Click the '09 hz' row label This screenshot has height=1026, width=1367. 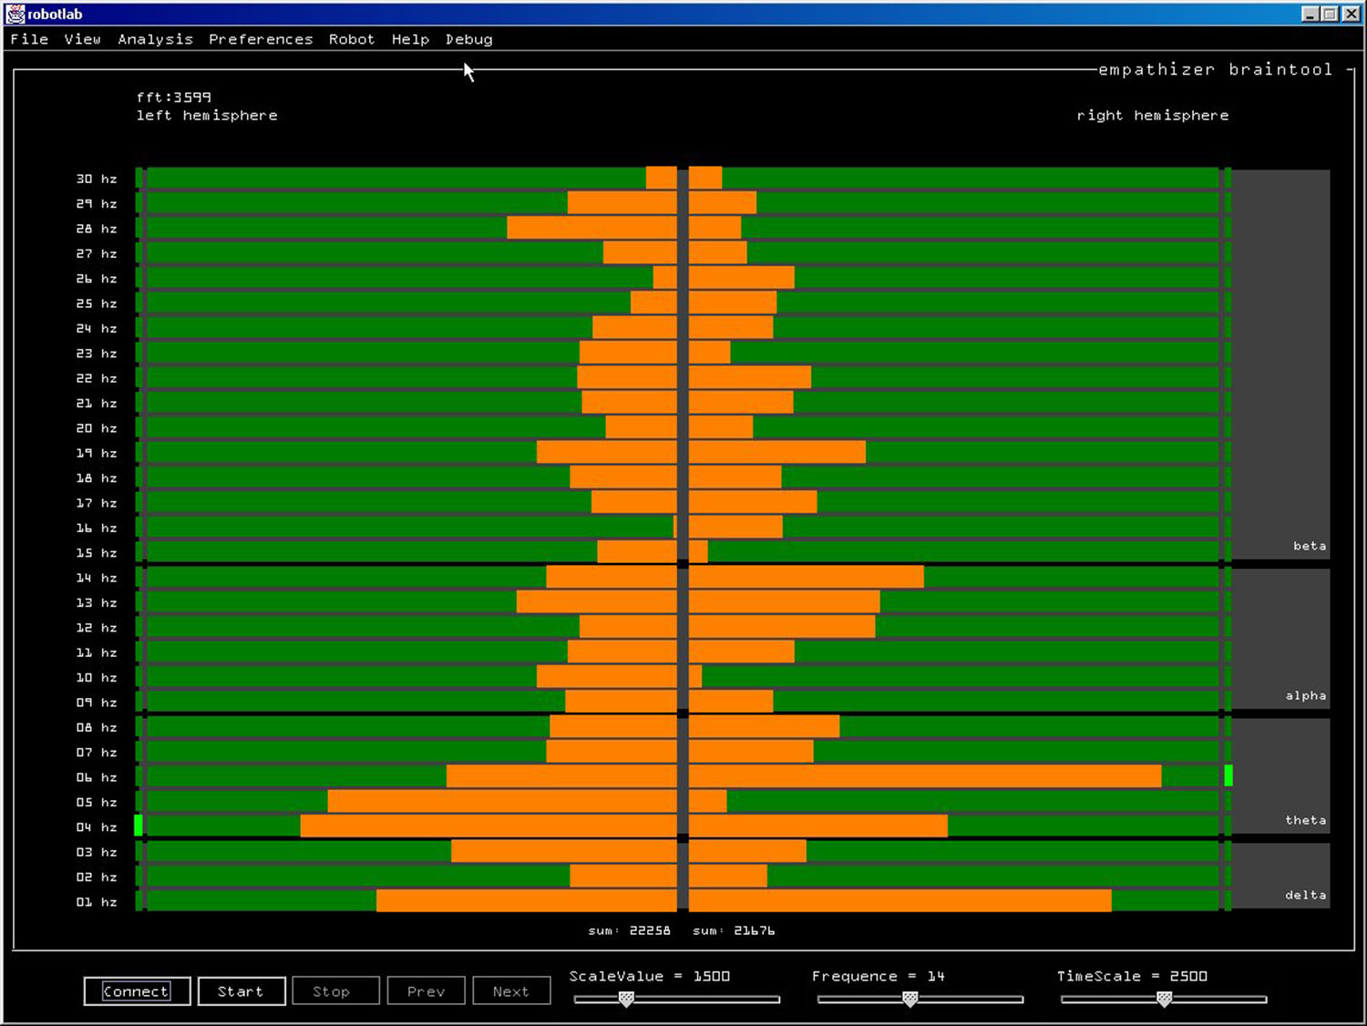(97, 703)
